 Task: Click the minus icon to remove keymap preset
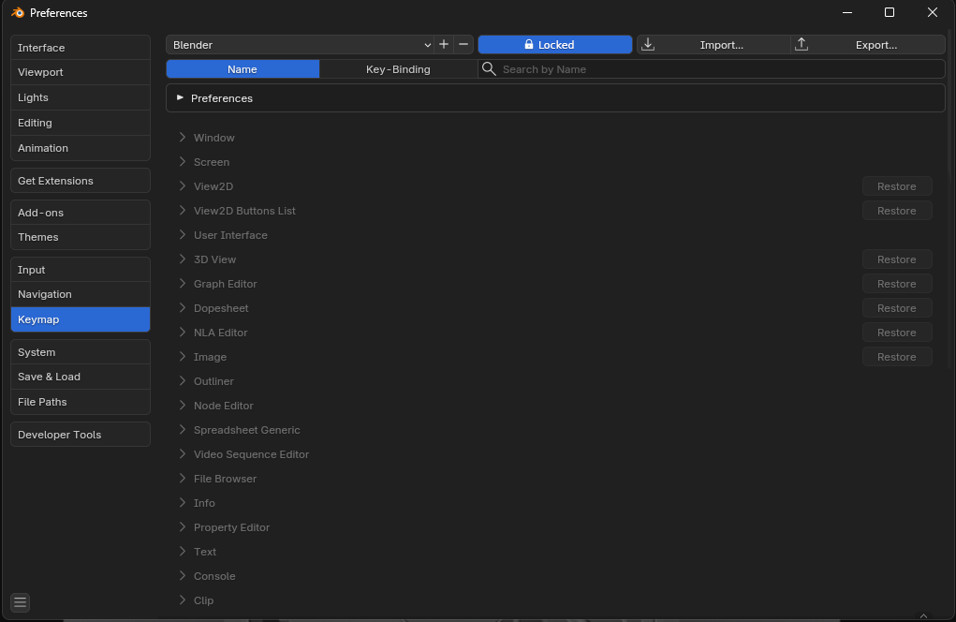(463, 45)
